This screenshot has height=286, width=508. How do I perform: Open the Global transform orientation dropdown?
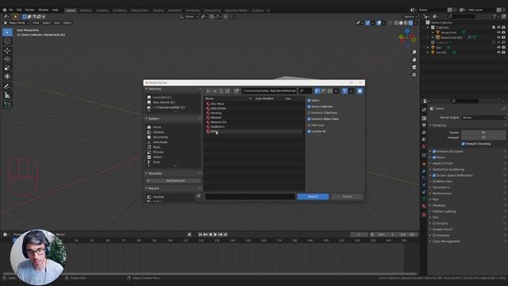coord(189,17)
